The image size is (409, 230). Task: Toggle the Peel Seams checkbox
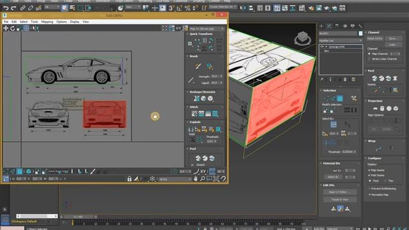point(369,175)
